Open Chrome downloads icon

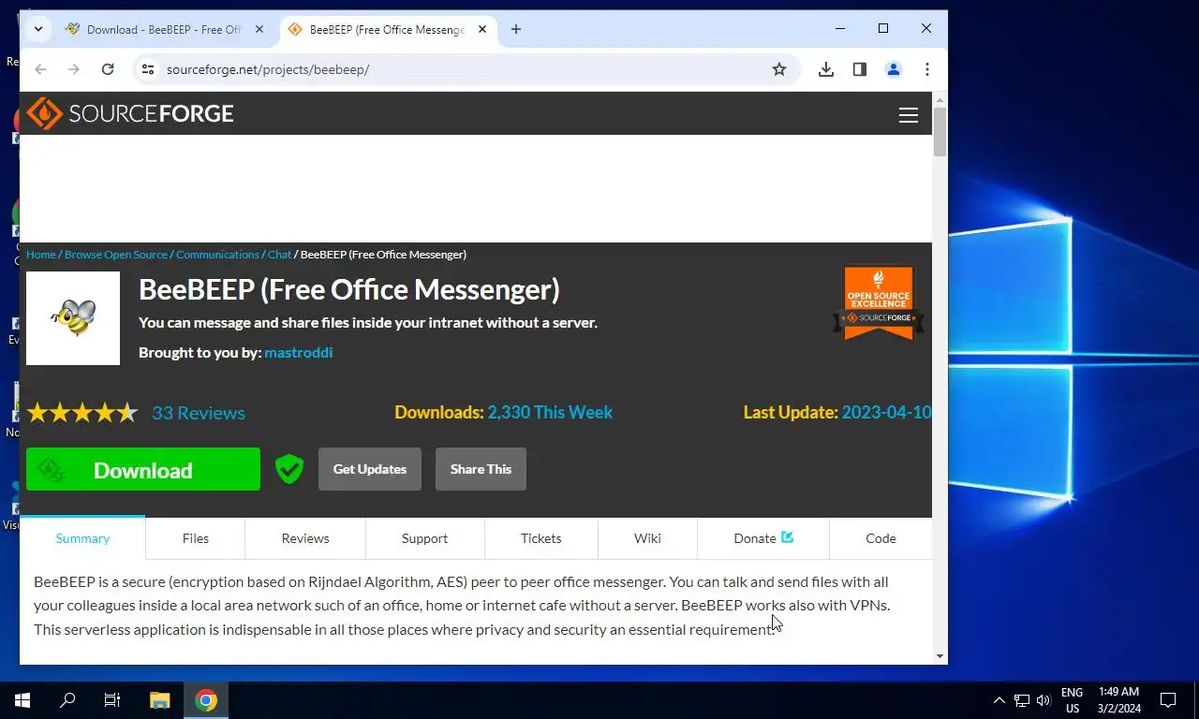tap(826, 69)
